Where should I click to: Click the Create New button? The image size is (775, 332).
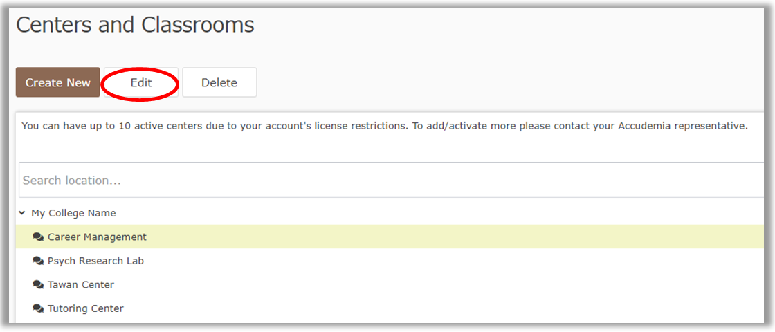[58, 82]
